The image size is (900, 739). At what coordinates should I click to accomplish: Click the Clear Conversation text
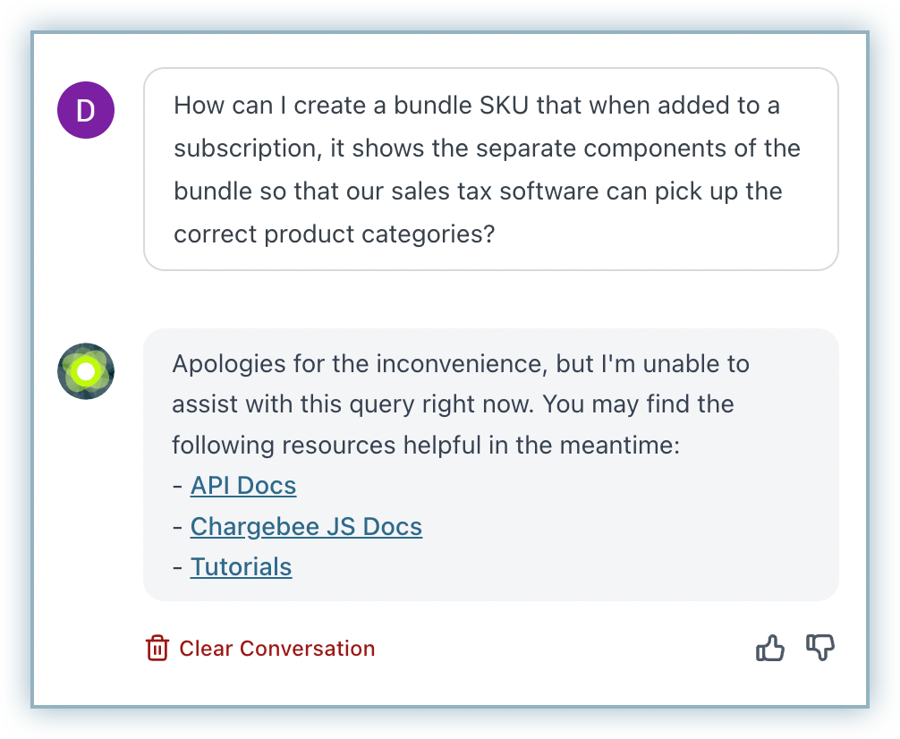pyautogui.click(x=277, y=649)
